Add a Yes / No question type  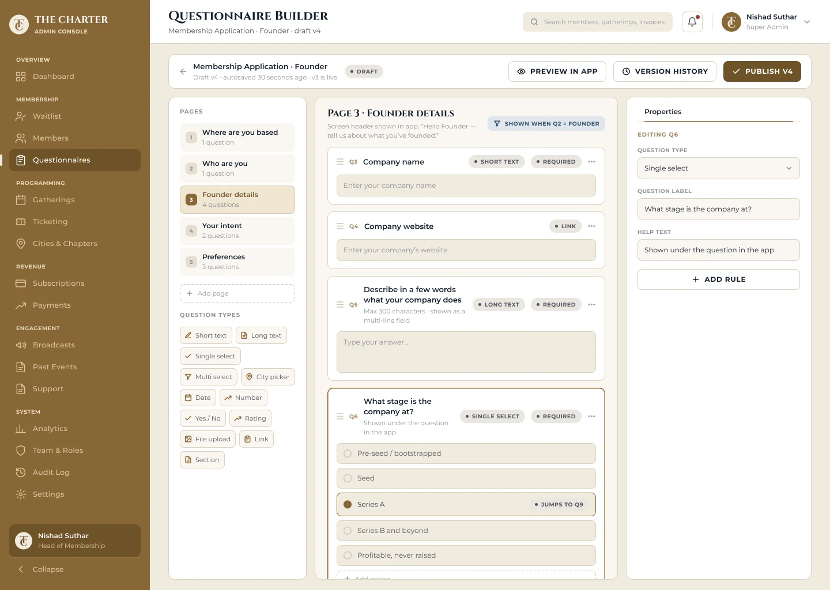click(x=203, y=418)
